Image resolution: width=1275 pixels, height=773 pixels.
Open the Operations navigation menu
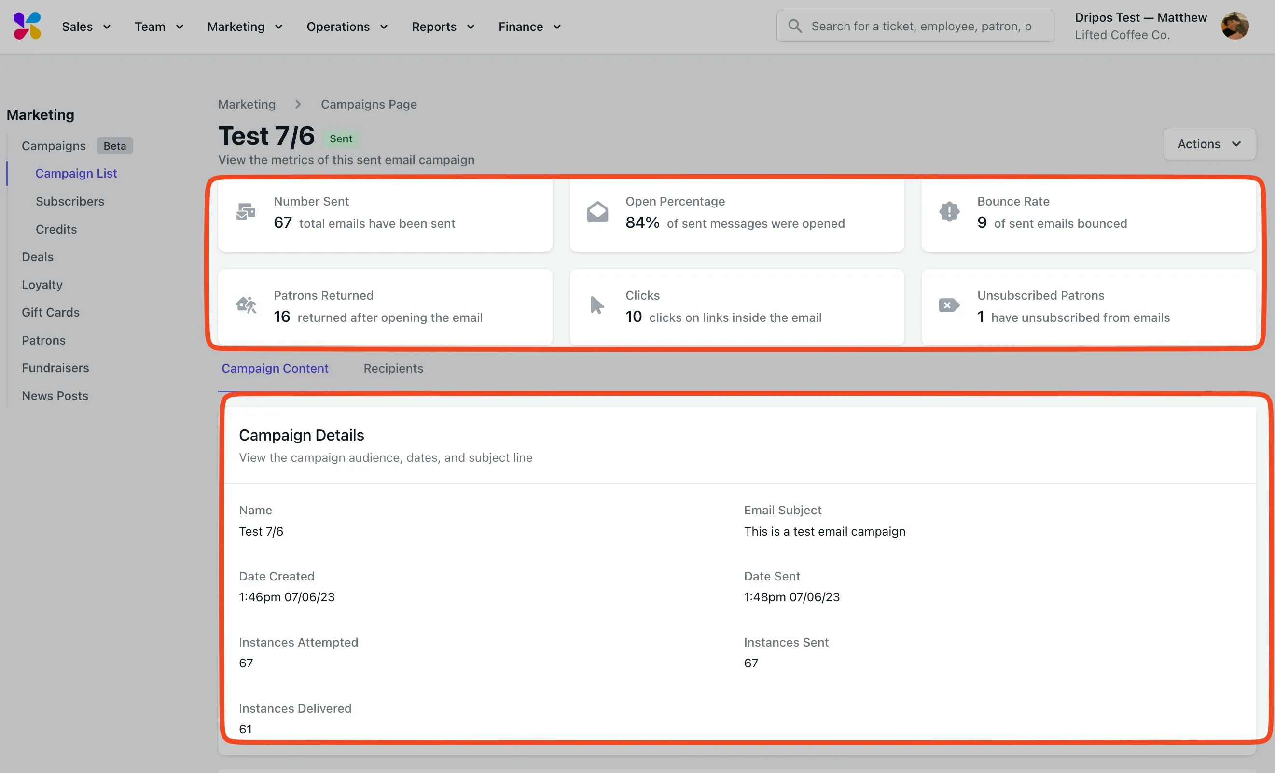(x=346, y=27)
